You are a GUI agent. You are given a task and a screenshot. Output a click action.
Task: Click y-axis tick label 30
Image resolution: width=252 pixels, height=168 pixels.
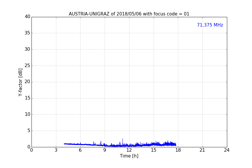(27, 49)
